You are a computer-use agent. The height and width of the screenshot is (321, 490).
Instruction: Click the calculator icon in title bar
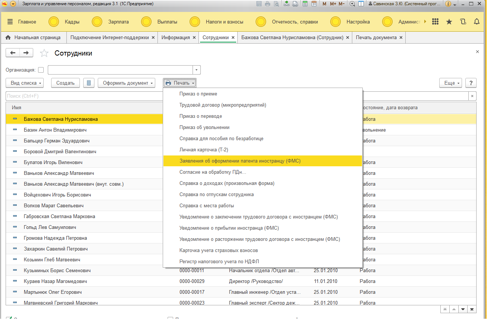tap(305, 4)
